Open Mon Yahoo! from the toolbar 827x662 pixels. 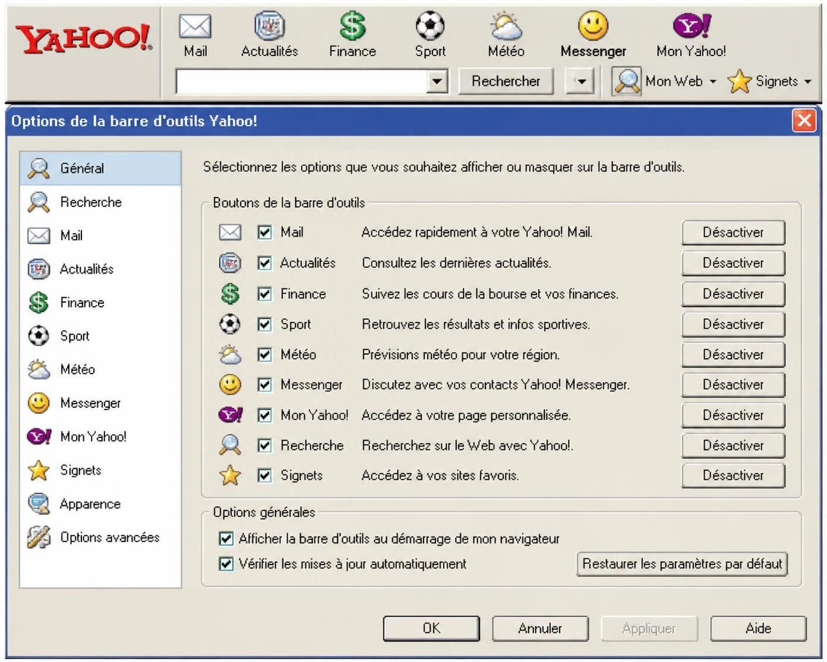point(691,26)
